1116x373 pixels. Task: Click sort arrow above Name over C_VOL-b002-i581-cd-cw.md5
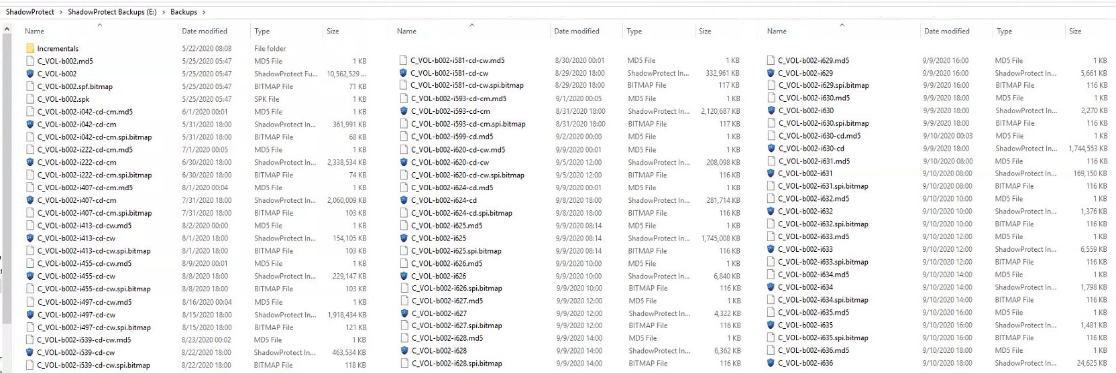471,25
